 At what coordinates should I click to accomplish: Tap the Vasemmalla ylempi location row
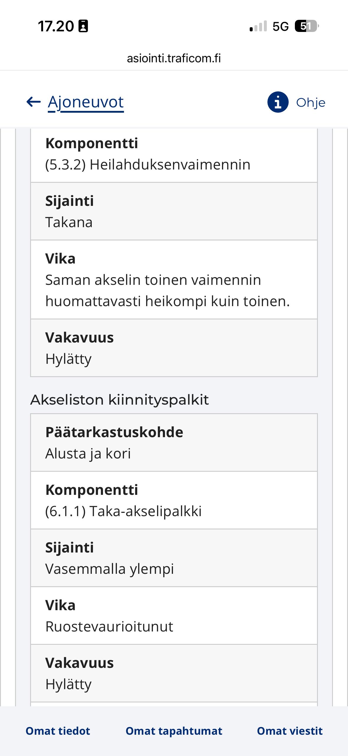coord(174,558)
